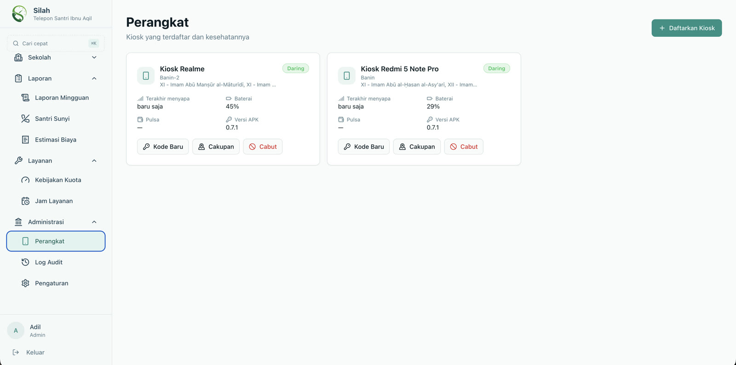Click the Kiosk Realme title

pyautogui.click(x=182, y=69)
